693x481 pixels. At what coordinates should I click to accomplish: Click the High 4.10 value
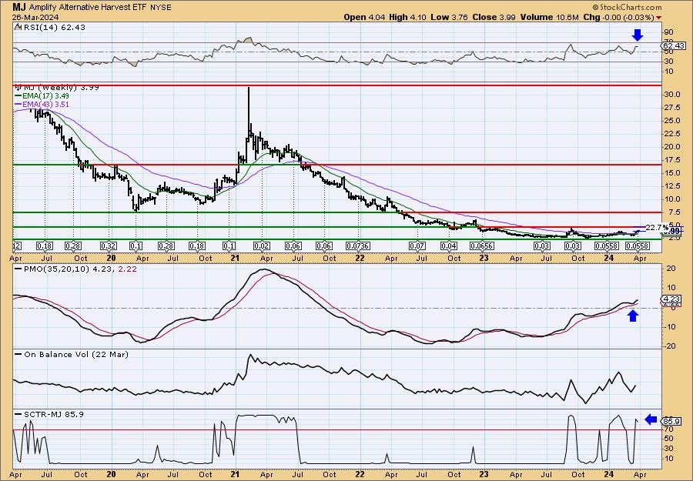point(407,17)
